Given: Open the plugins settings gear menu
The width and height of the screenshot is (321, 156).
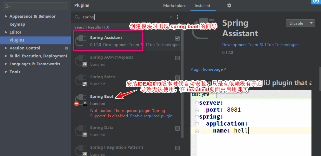Looking at the screenshot, I should 229,5.
